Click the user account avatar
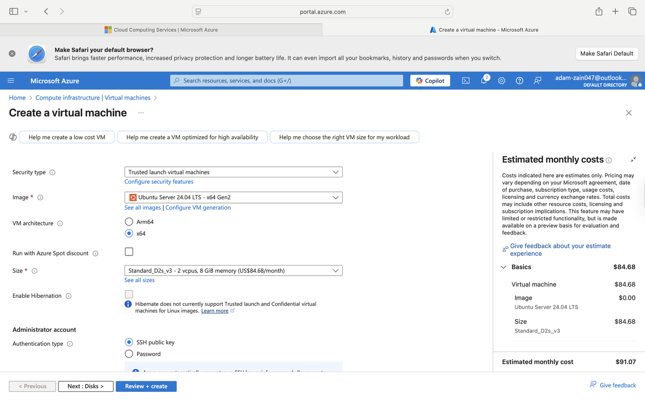 pyautogui.click(x=636, y=81)
